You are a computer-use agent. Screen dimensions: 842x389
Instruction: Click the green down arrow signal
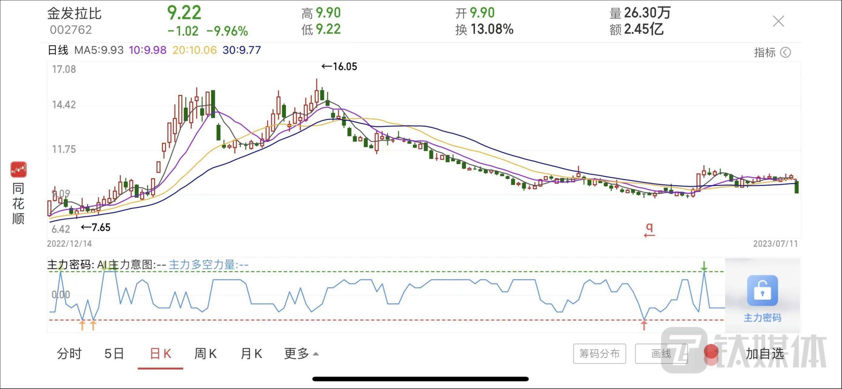coord(704,266)
